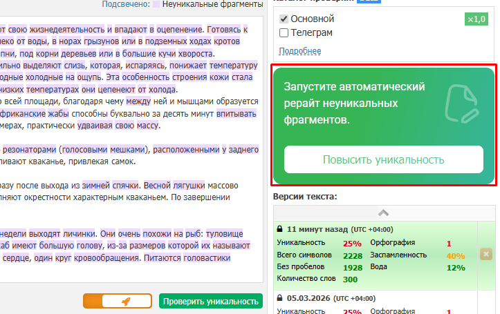
Task: Click the ×1,0 multiplier badge
Action: tap(476, 19)
